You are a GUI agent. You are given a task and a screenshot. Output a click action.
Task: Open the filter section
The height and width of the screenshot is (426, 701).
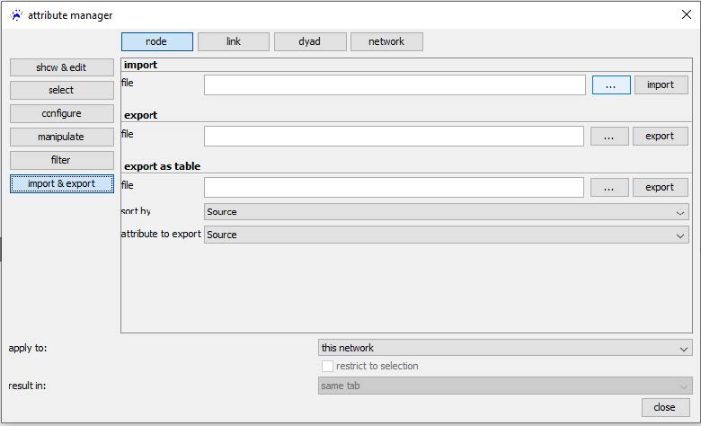[62, 160]
